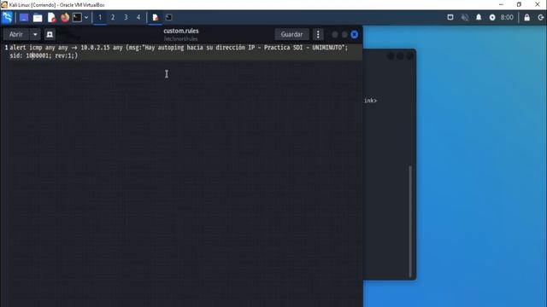Switch to workspace 2

(x=113, y=17)
